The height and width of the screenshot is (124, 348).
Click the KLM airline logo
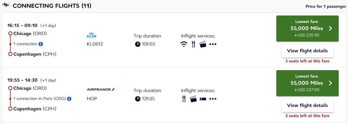pos(92,35)
